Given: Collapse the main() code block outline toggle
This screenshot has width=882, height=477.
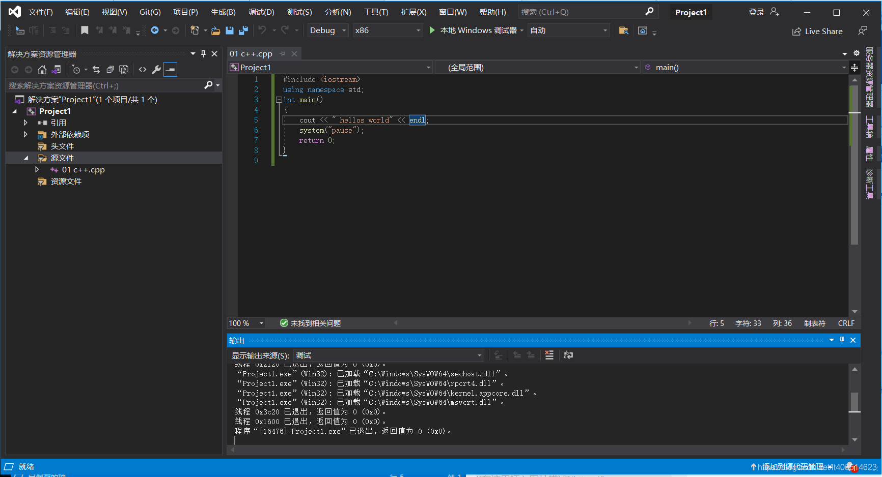Looking at the screenshot, I should tap(279, 100).
